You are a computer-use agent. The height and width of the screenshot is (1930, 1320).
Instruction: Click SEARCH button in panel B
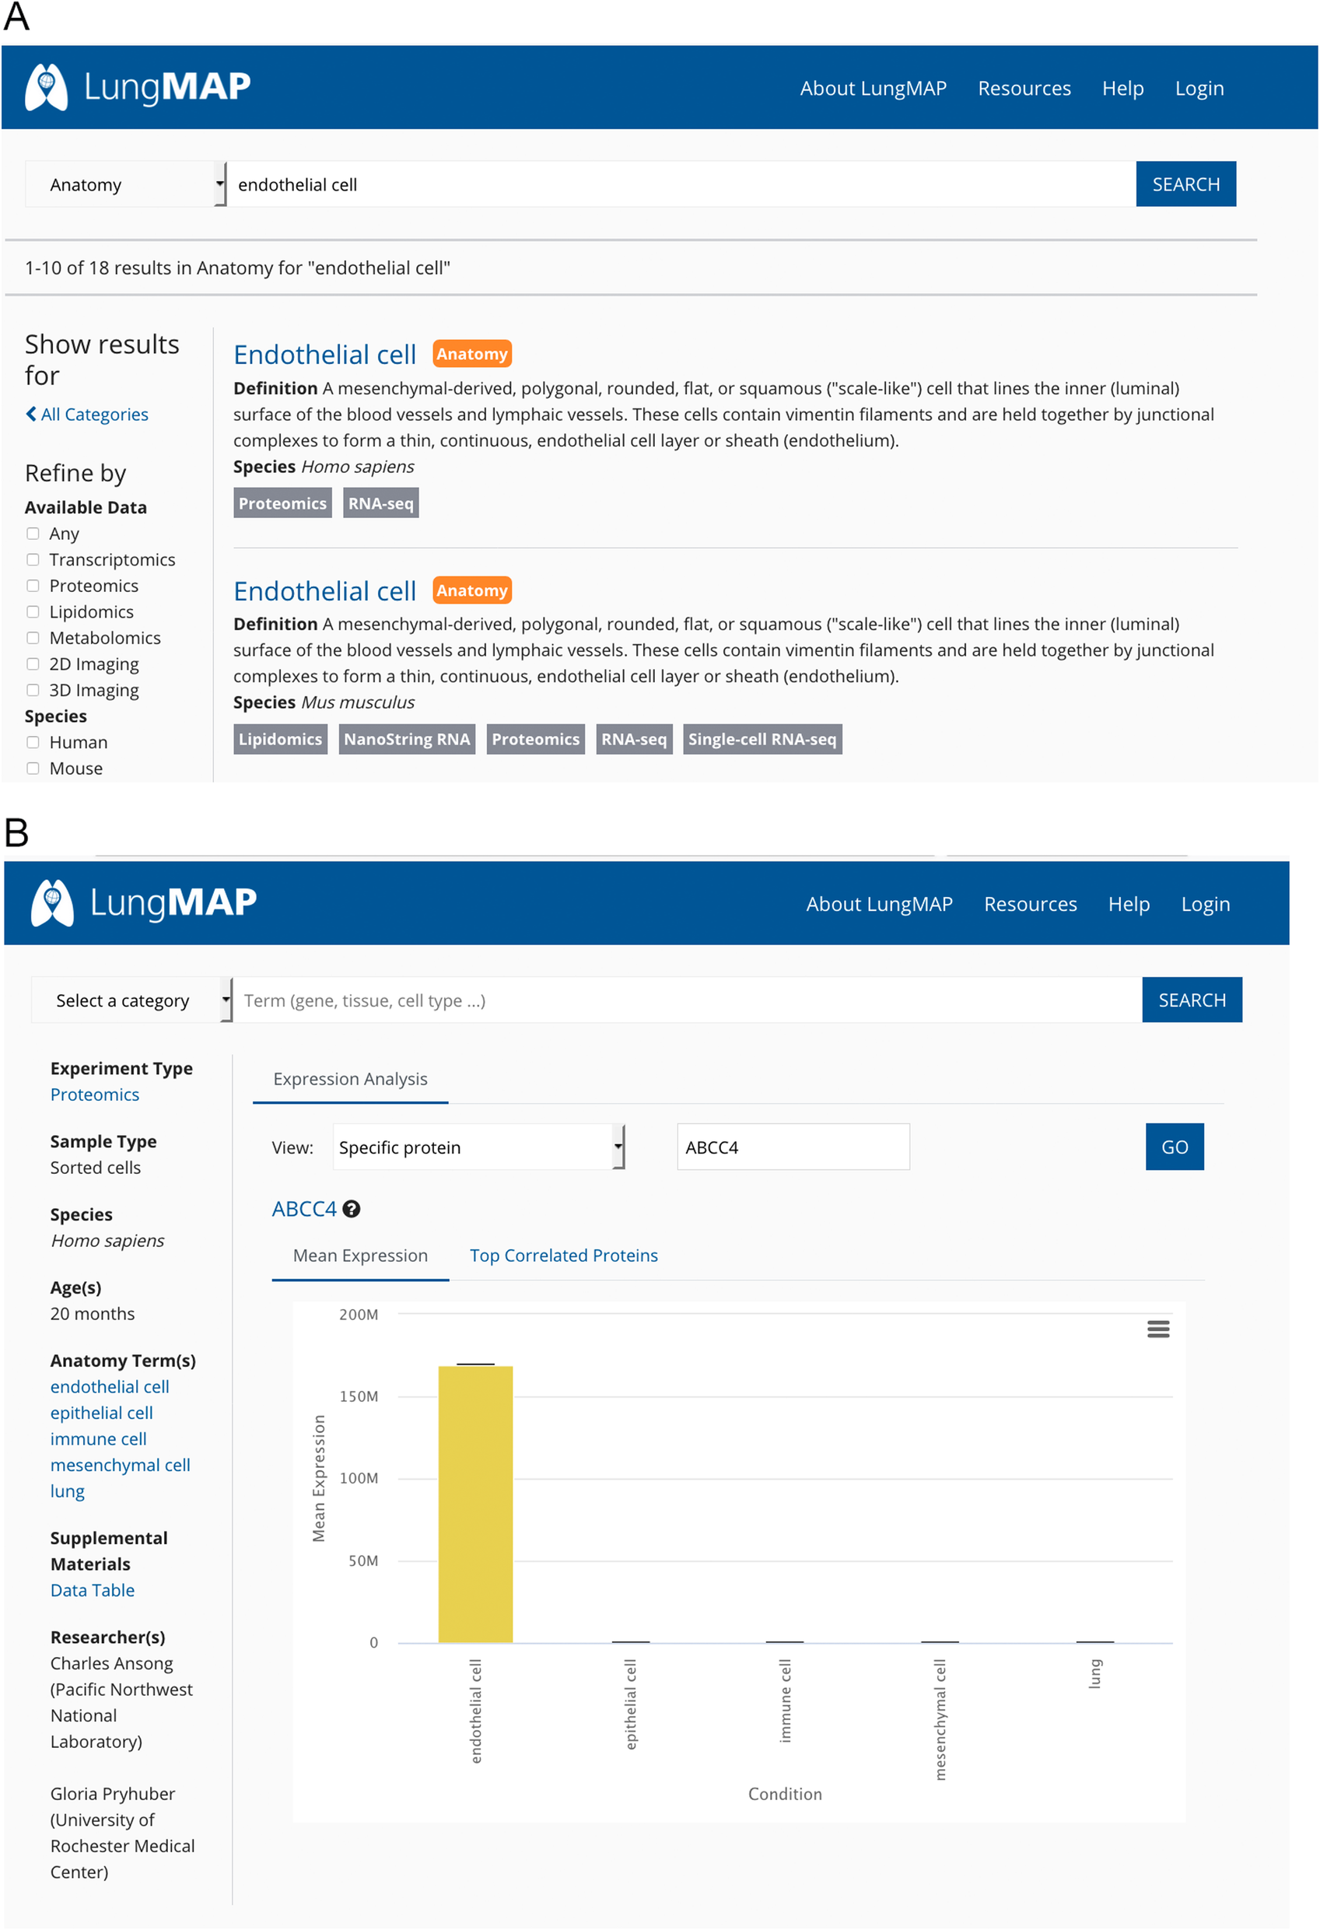click(x=1192, y=1000)
